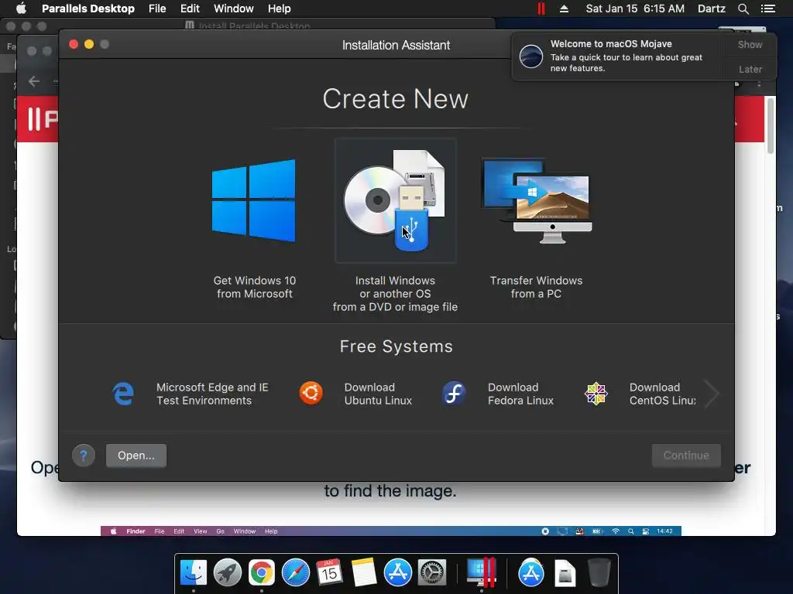Open the Edit menu
This screenshot has height=594, width=793.
pyautogui.click(x=190, y=9)
